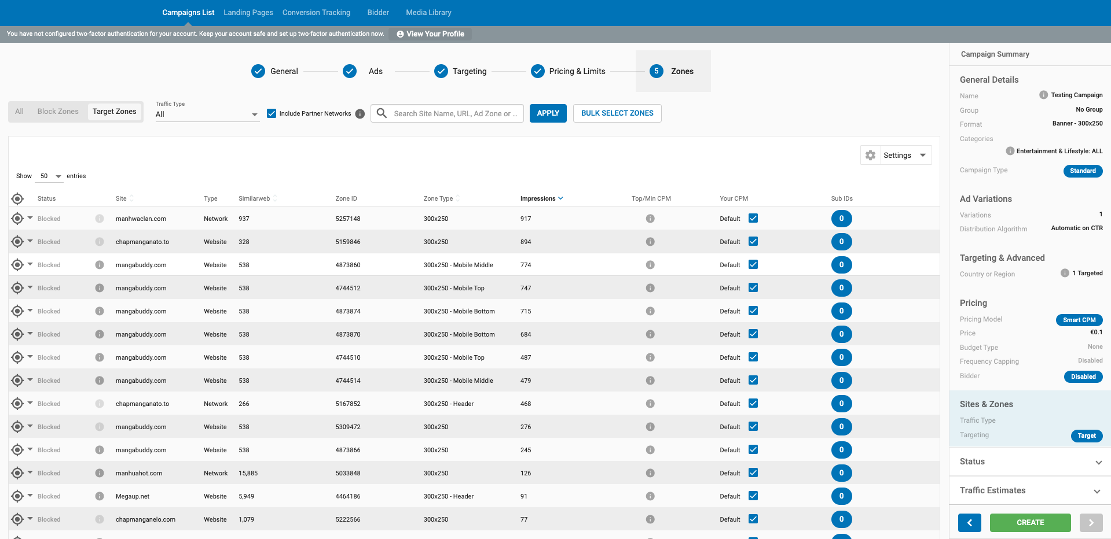The width and height of the screenshot is (1111, 539).
Task: Click the Bulk Select Zones button
Action: [x=617, y=113]
